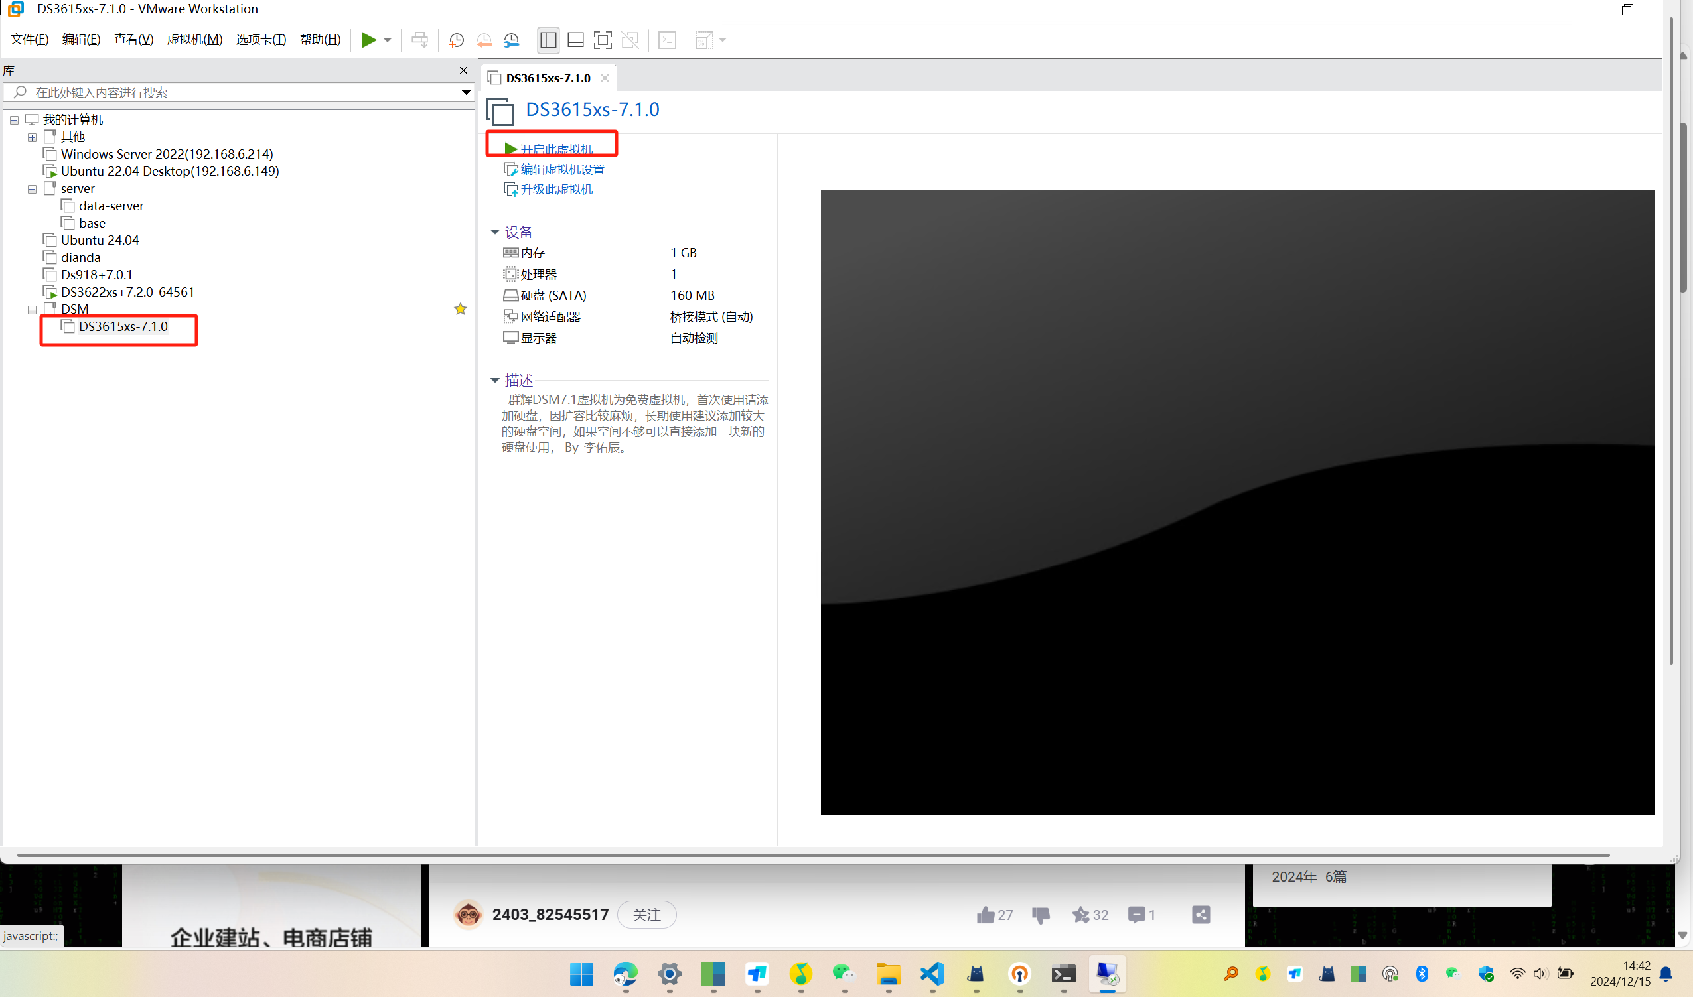Click the favorite star next to DSM
Screen dimensions: 1693x997
pos(461,309)
